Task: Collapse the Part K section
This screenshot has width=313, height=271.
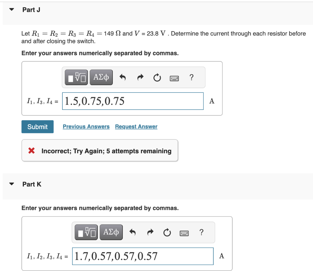Action: pyautogui.click(x=11, y=183)
